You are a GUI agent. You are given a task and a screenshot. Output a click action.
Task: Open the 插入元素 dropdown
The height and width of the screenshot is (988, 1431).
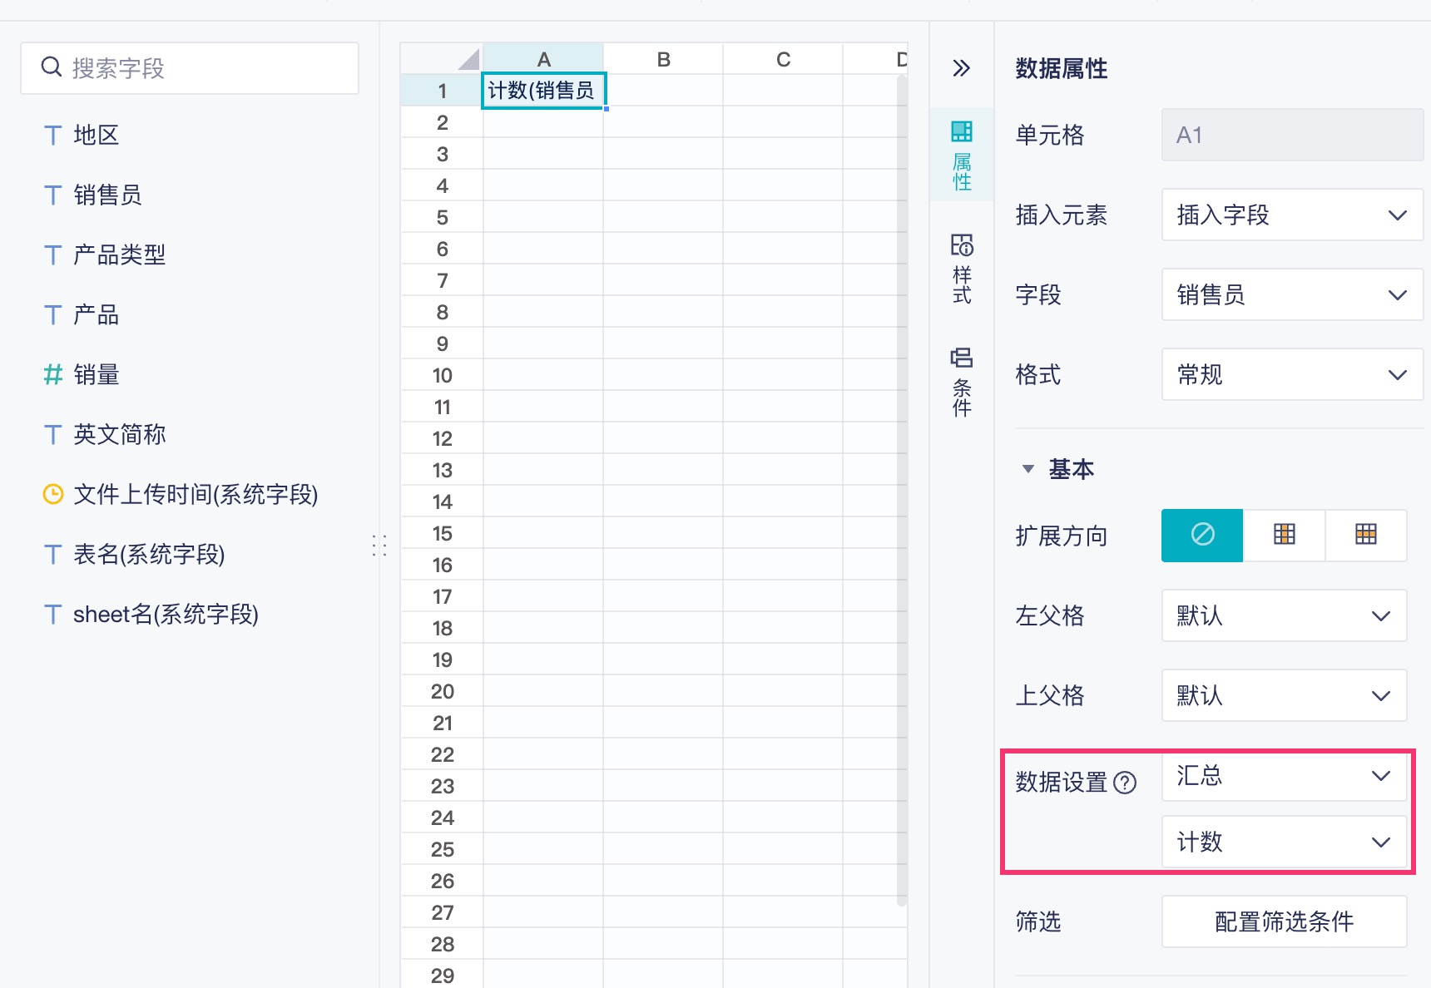[1291, 215]
